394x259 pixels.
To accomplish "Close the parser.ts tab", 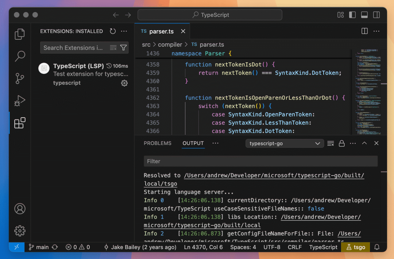I will click(183, 31).
